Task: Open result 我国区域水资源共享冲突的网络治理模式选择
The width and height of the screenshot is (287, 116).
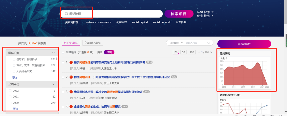Action: coord(108,92)
